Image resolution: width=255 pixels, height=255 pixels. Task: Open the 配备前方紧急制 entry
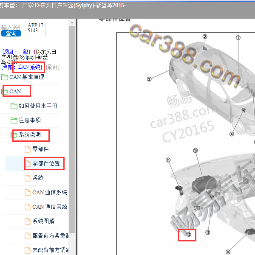(50, 235)
